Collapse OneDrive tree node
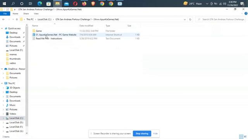Screen dimensions: 248x139 point(2,69)
